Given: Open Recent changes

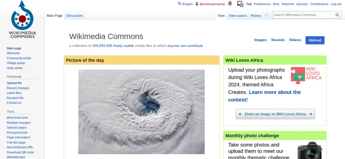Looking at the screenshot, I should tap(18, 88).
